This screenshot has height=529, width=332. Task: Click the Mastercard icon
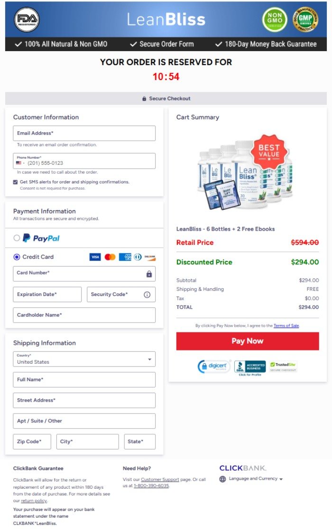click(110, 257)
